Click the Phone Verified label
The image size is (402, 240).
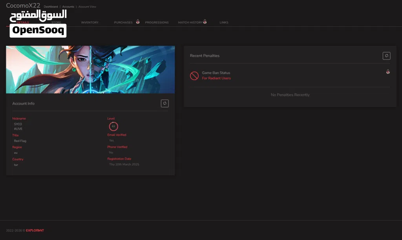[x=117, y=147]
